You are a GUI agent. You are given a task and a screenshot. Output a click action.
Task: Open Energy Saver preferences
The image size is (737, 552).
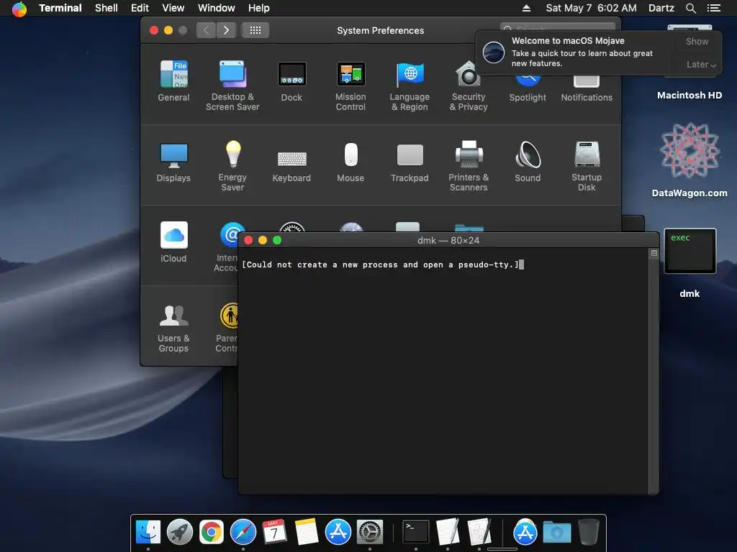232,166
